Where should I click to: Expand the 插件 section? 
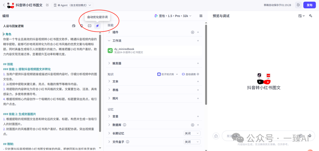coord(109,32)
